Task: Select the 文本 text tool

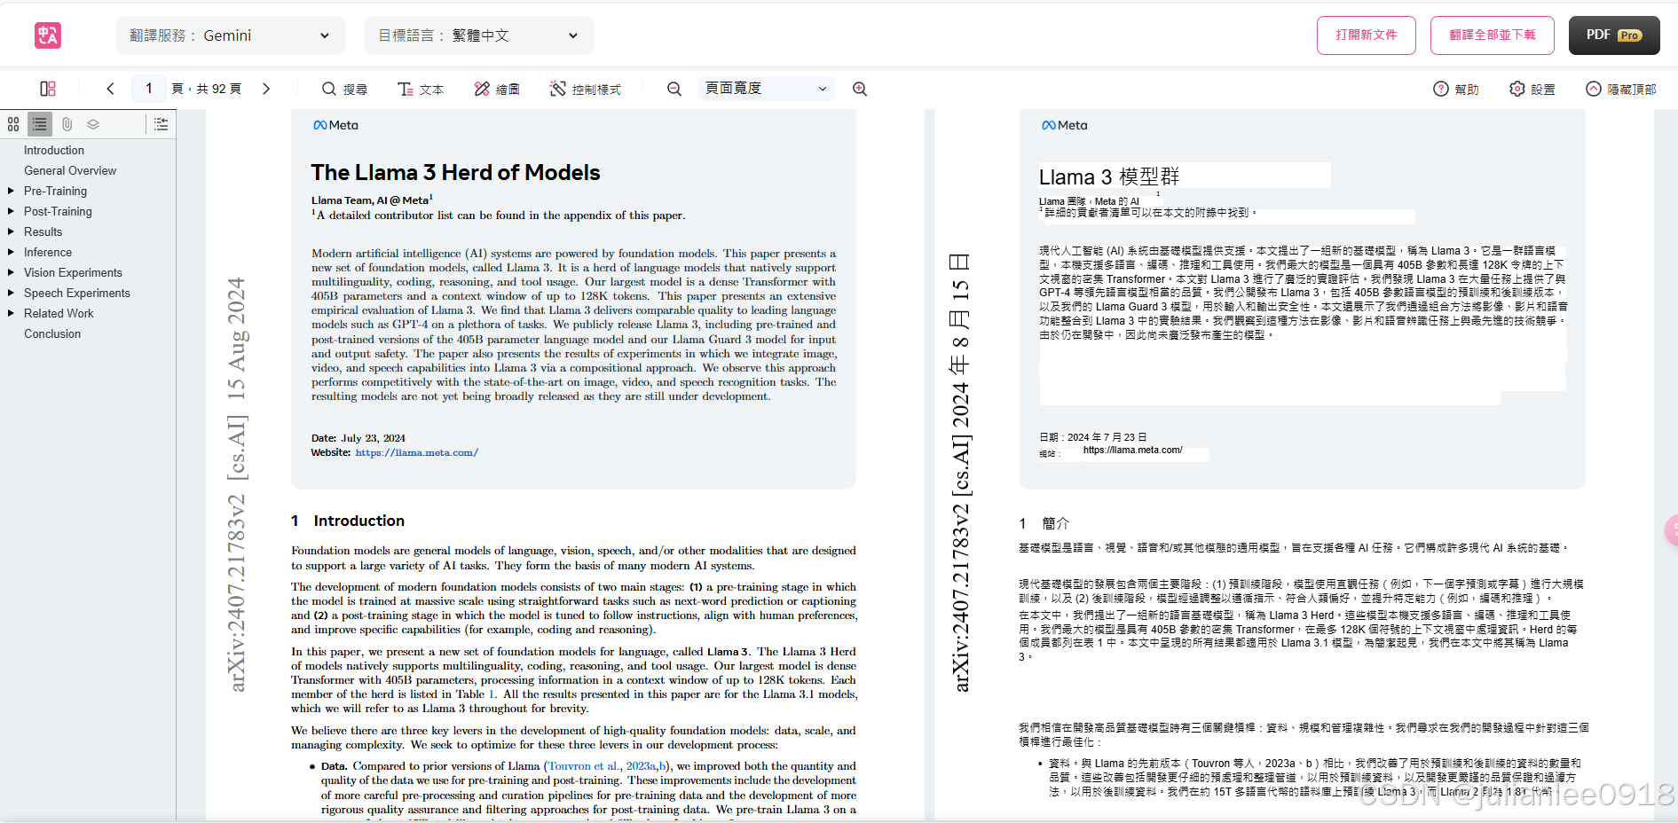Action: coord(421,89)
